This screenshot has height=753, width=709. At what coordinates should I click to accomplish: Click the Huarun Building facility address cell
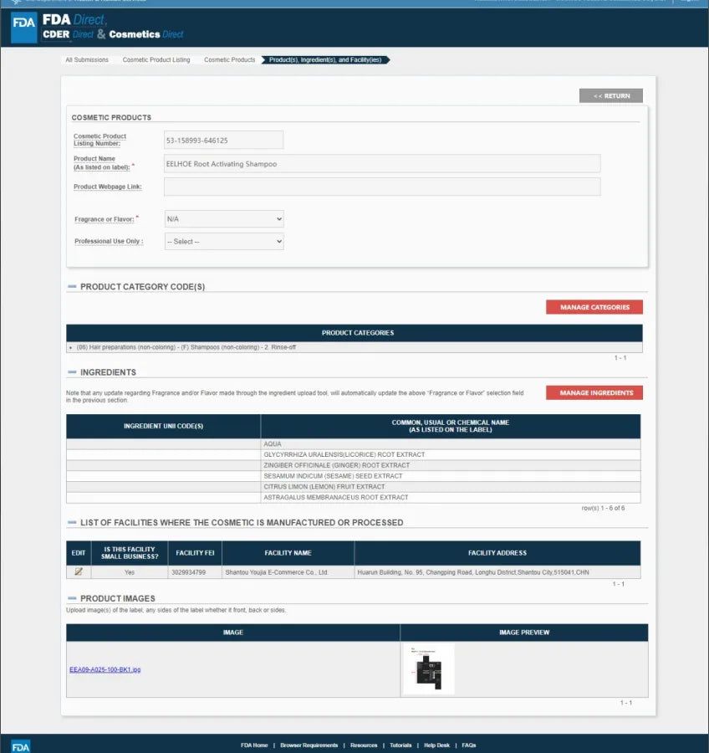(497, 572)
